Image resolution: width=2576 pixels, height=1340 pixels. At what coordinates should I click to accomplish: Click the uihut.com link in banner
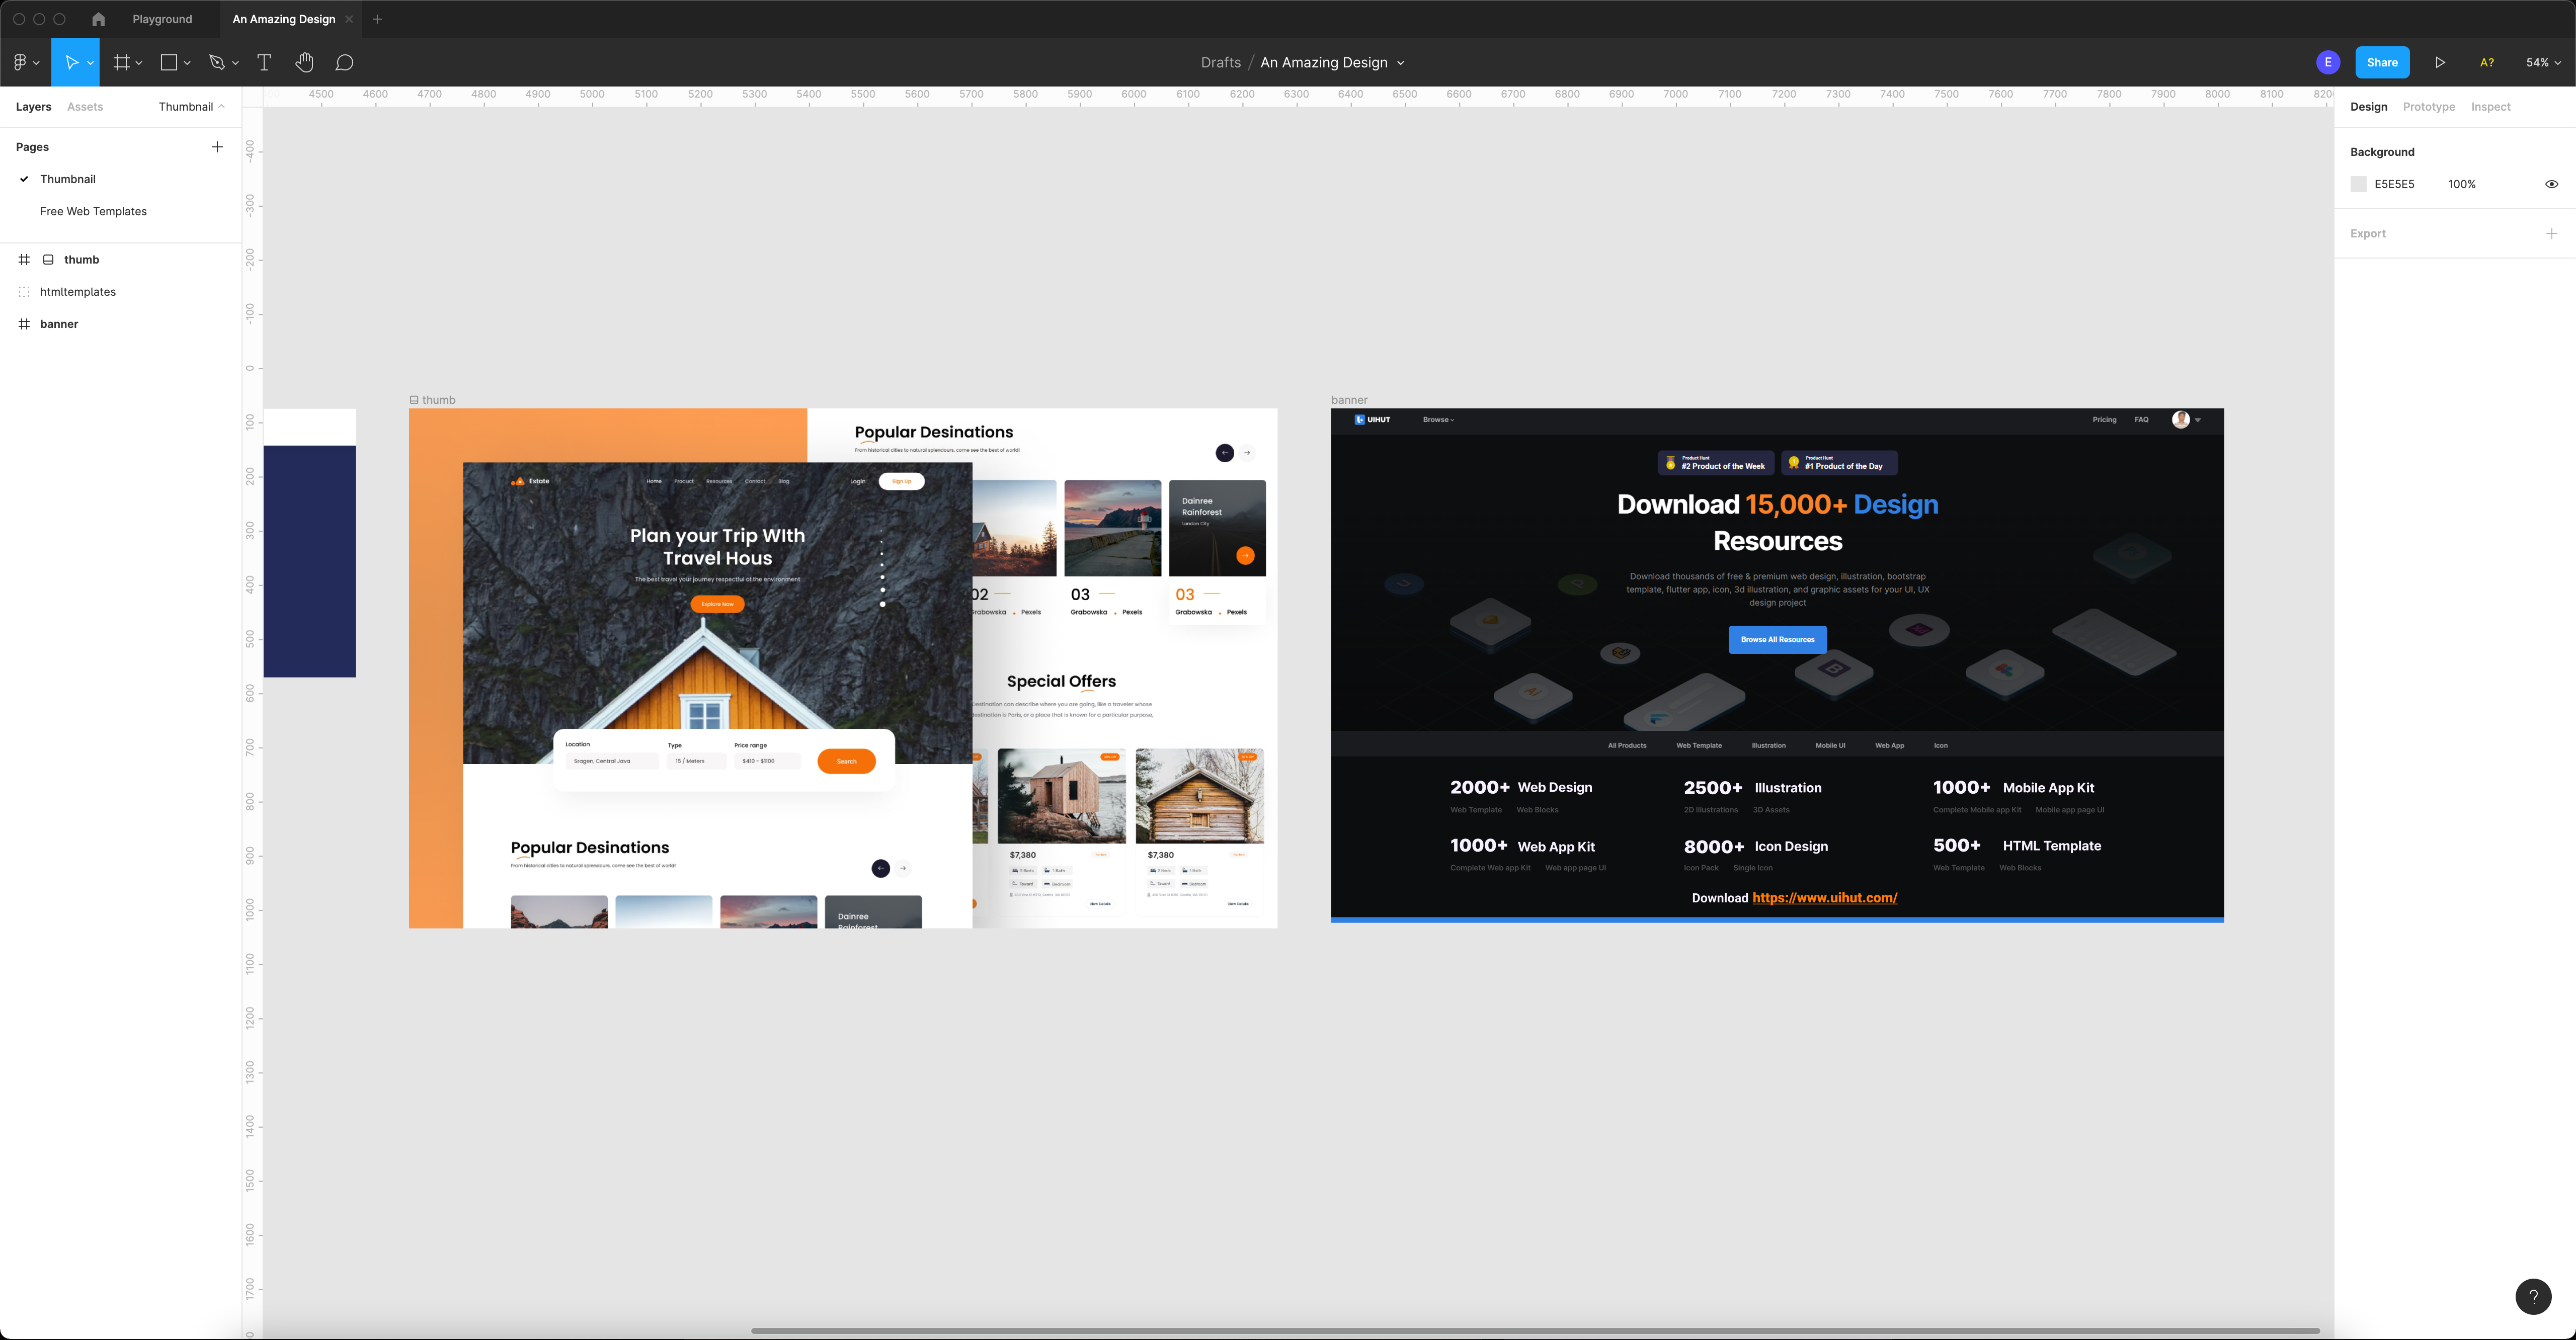[x=1824, y=898]
